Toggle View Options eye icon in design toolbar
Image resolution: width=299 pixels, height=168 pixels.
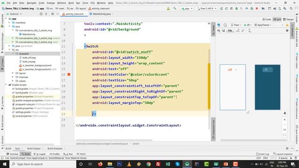coord(219,31)
